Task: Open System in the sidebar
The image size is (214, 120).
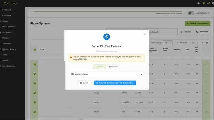Action: click(x=5, y=60)
